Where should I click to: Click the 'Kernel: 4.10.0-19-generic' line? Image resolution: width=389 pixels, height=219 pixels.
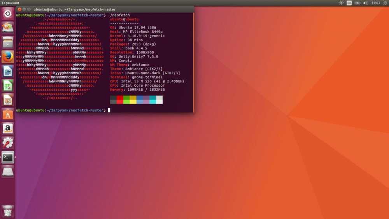137,36
